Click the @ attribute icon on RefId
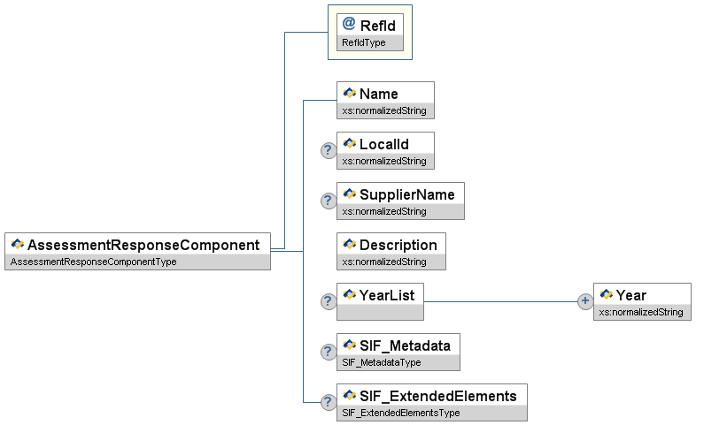 [349, 25]
